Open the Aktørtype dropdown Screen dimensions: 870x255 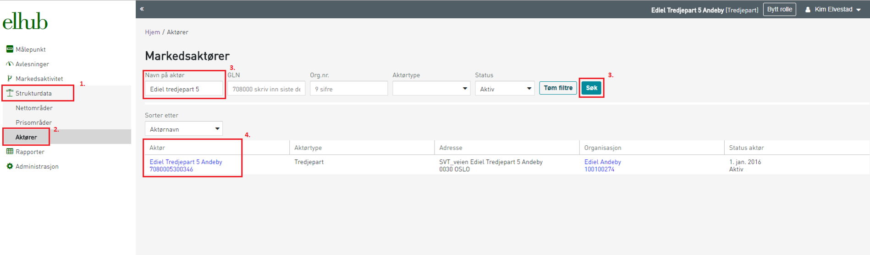coord(431,89)
